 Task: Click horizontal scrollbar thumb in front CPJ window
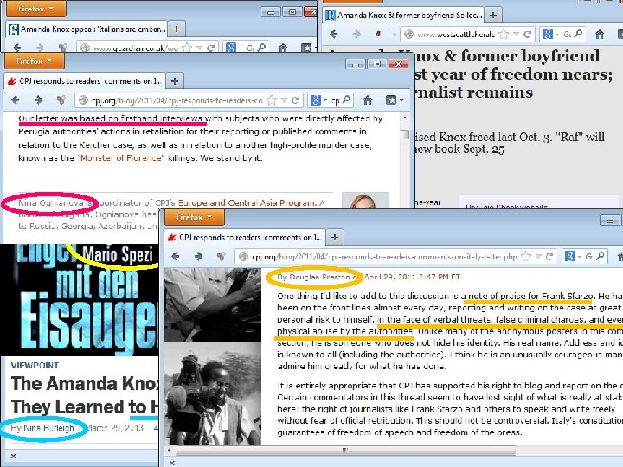click(345, 451)
